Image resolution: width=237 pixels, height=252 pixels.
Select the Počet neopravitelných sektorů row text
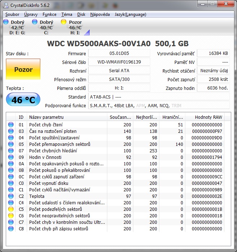click(x=60, y=216)
